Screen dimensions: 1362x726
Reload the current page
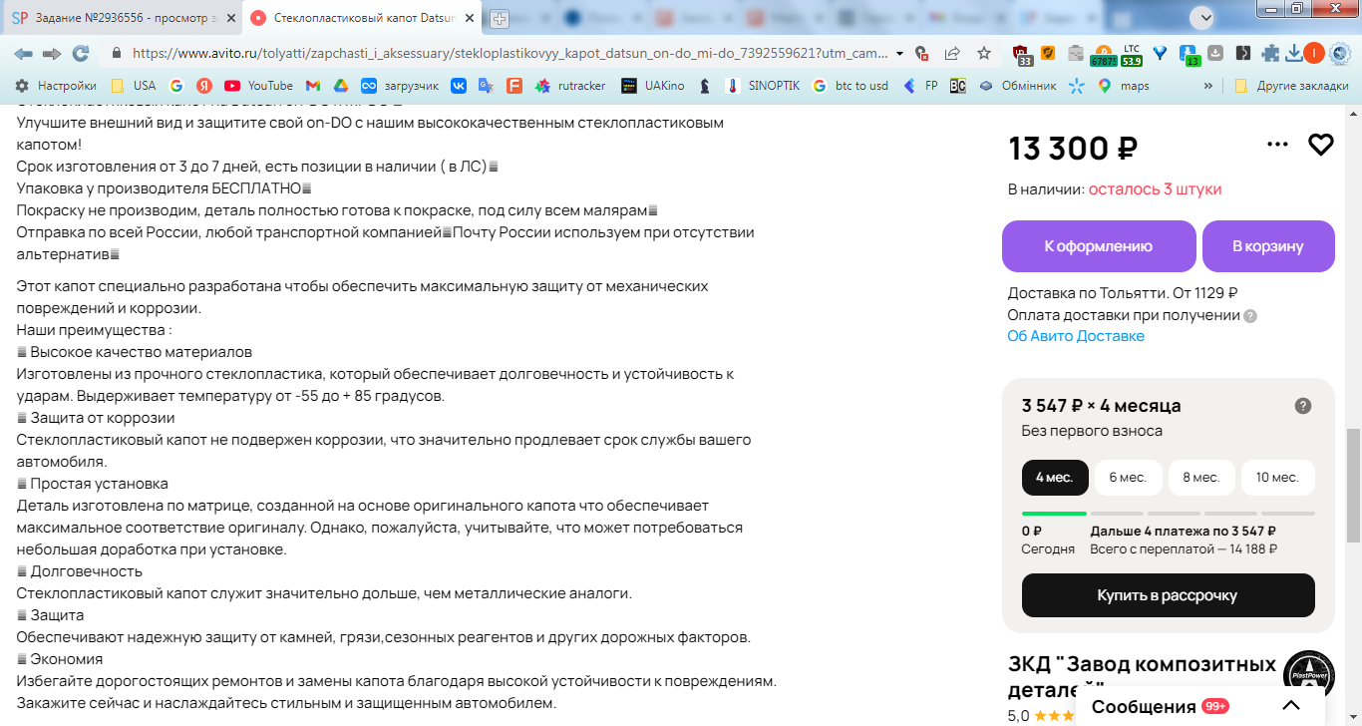click(81, 53)
